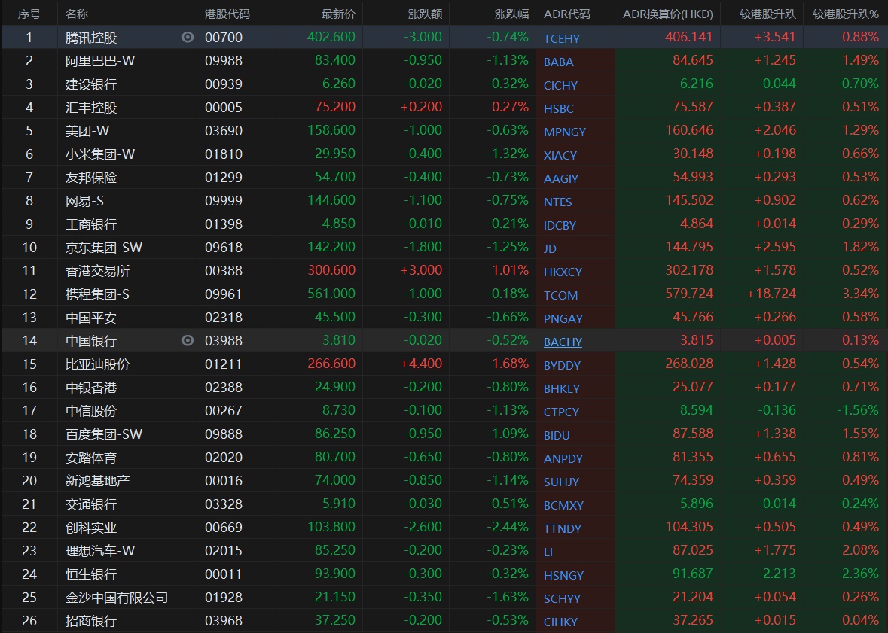Click the BABA ADR code
888x633 pixels.
click(x=558, y=62)
